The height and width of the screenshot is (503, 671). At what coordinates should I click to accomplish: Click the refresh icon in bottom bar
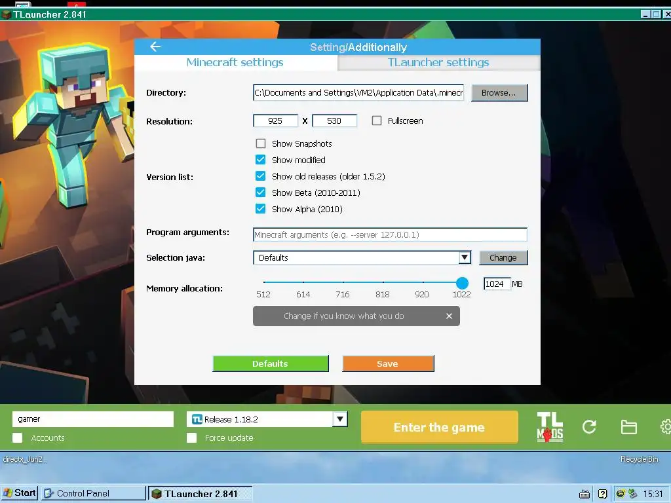point(589,427)
